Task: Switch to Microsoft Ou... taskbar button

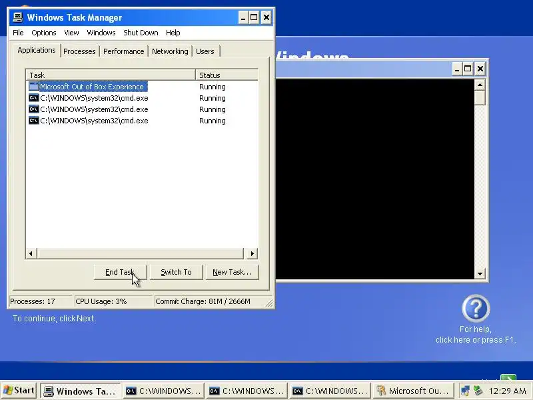Action: pos(414,391)
